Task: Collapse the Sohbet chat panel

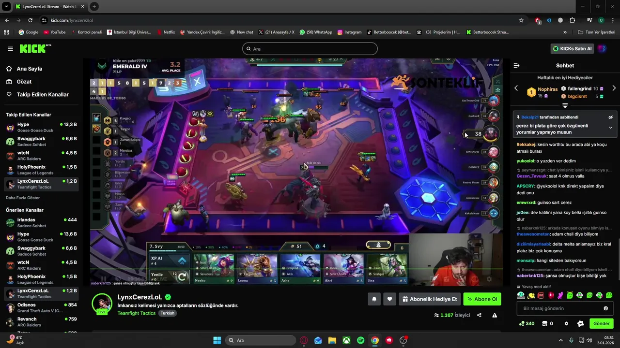Action: (x=516, y=65)
